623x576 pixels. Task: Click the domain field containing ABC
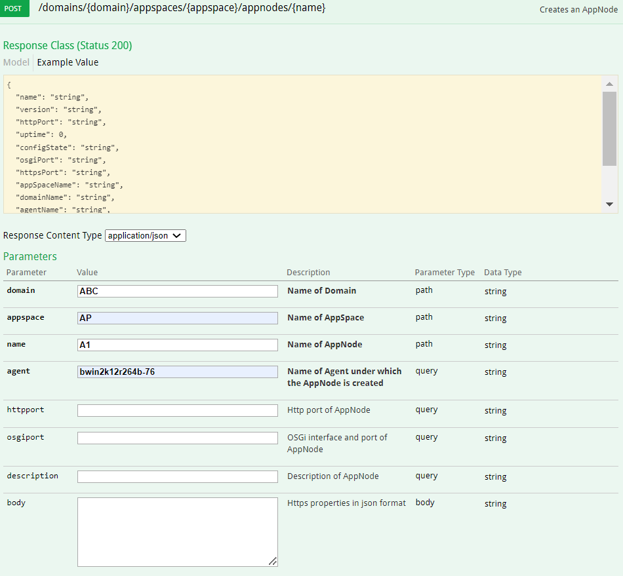pyautogui.click(x=177, y=291)
